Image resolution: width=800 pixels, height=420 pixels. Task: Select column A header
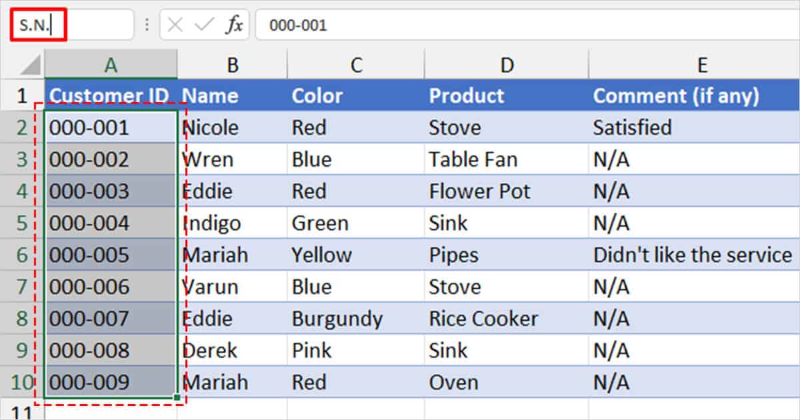pyautogui.click(x=111, y=65)
